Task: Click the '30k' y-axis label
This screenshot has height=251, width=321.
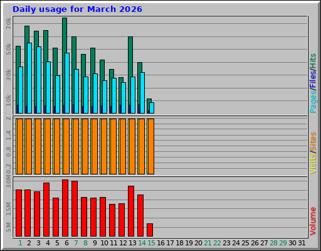Action: point(8,75)
